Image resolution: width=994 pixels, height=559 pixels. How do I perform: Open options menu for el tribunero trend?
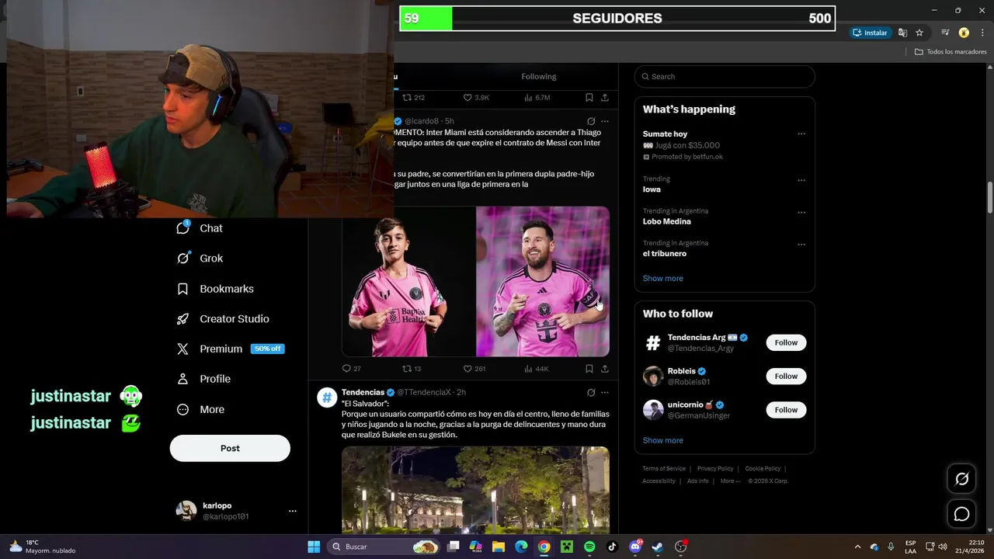pyautogui.click(x=801, y=245)
